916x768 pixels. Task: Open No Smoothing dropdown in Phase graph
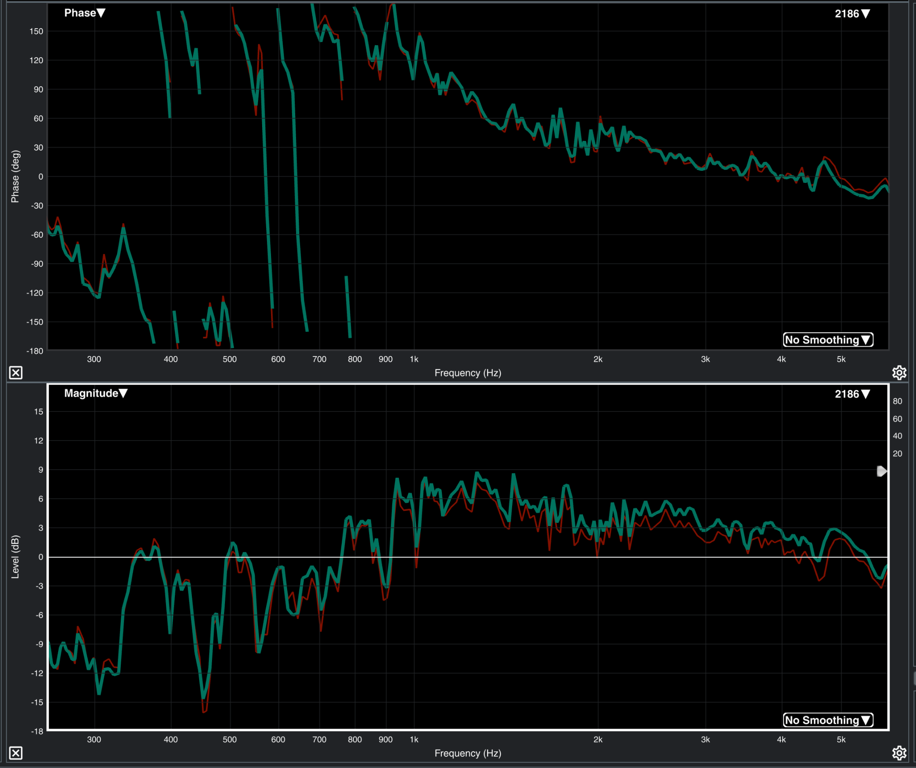[x=828, y=340]
